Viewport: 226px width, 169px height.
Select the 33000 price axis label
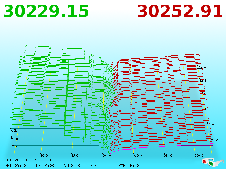[x=199, y=155]
